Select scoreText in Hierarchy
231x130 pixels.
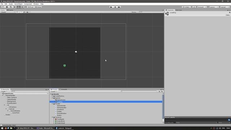(16, 113)
